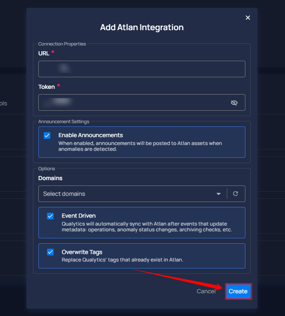Expand the Select domains dropdown arrow

(219, 194)
